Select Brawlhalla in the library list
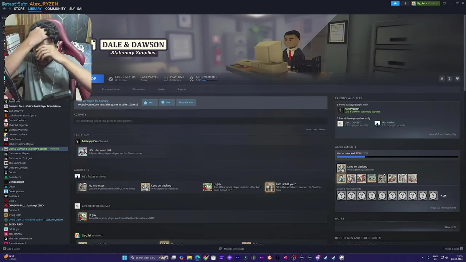Viewport: 466px width, 262px height. 14,102
